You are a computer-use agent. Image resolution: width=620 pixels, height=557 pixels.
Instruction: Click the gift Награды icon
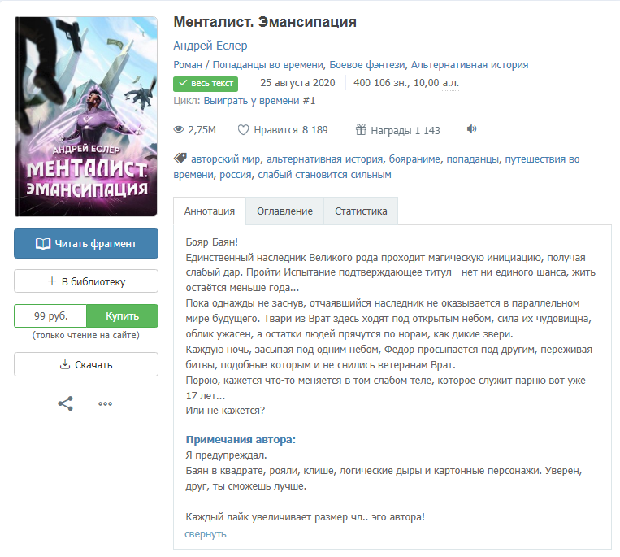[x=361, y=129]
